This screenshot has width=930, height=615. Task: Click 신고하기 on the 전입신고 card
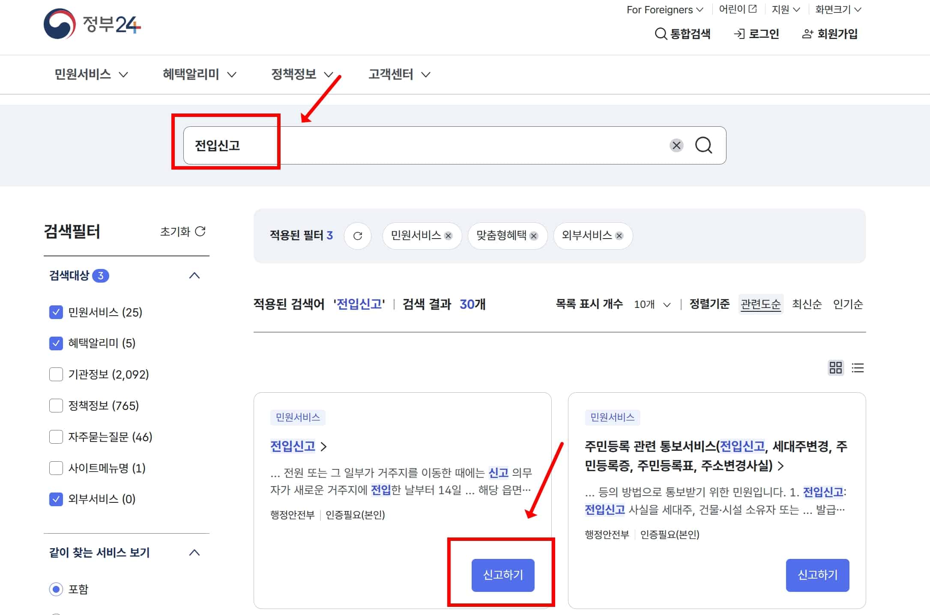(503, 575)
